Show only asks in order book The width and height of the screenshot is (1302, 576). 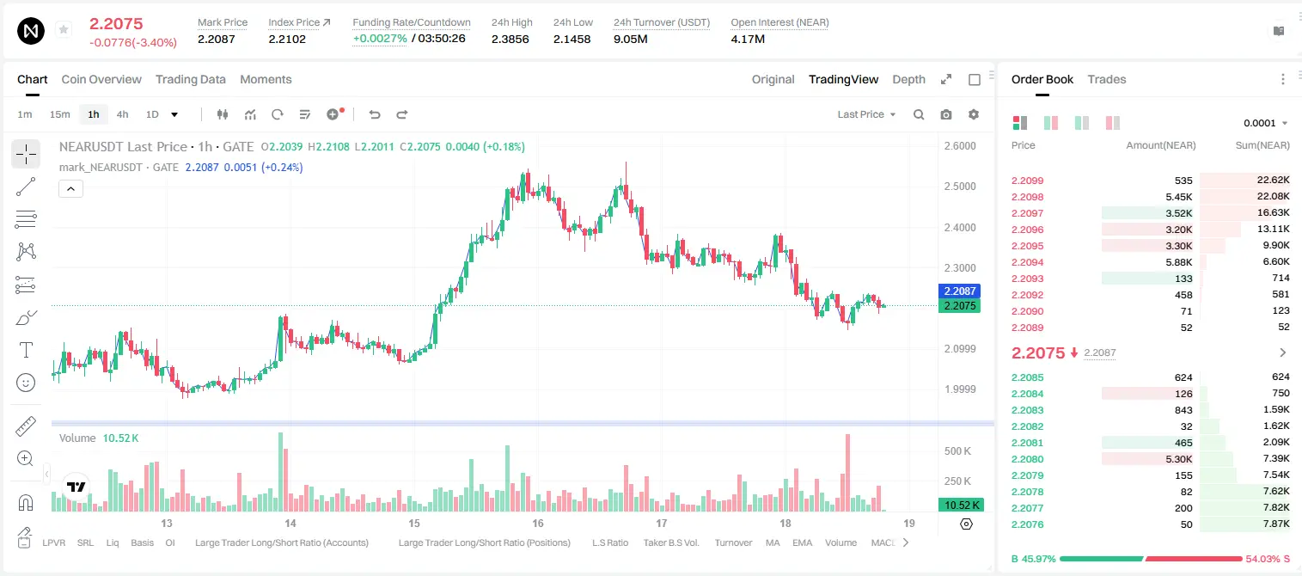tap(1113, 123)
